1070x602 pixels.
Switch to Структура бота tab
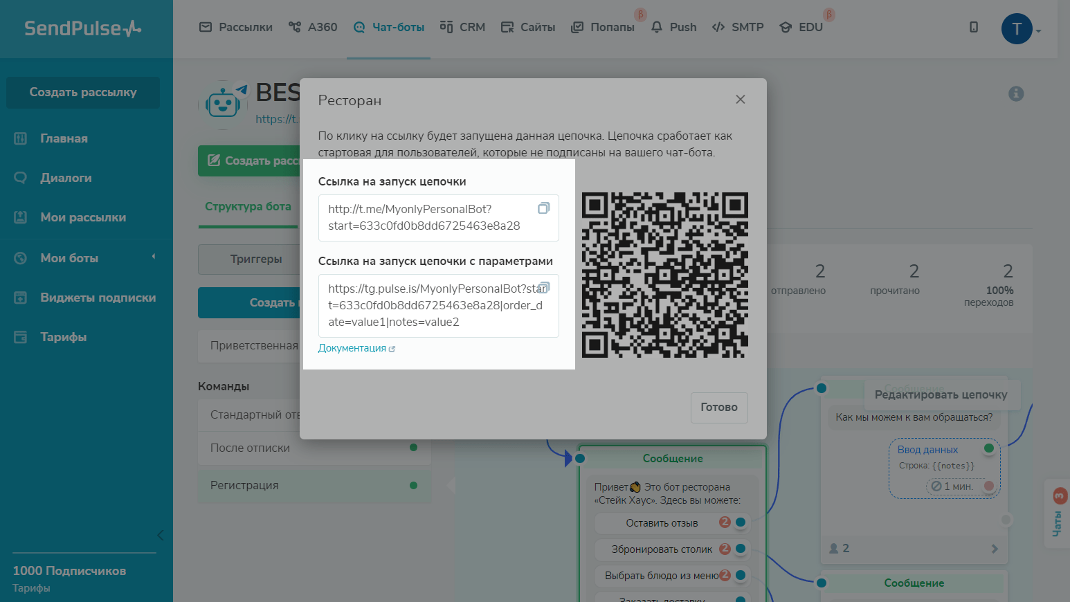coord(248,206)
